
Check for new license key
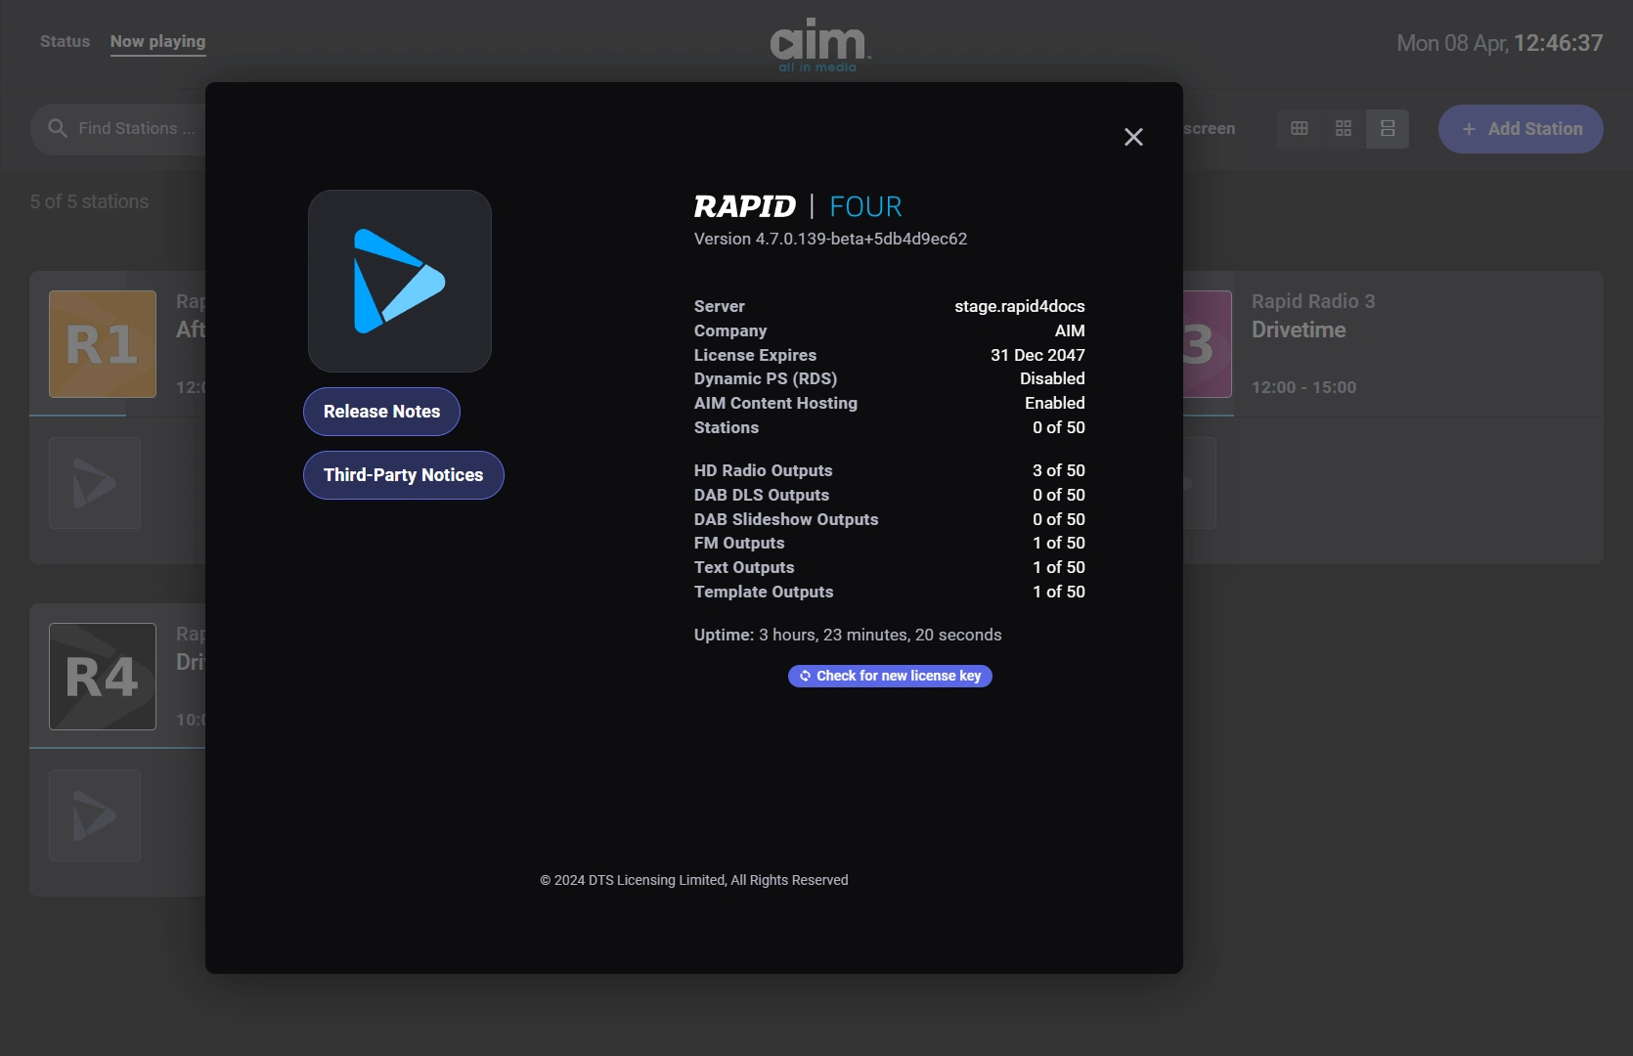[890, 676]
